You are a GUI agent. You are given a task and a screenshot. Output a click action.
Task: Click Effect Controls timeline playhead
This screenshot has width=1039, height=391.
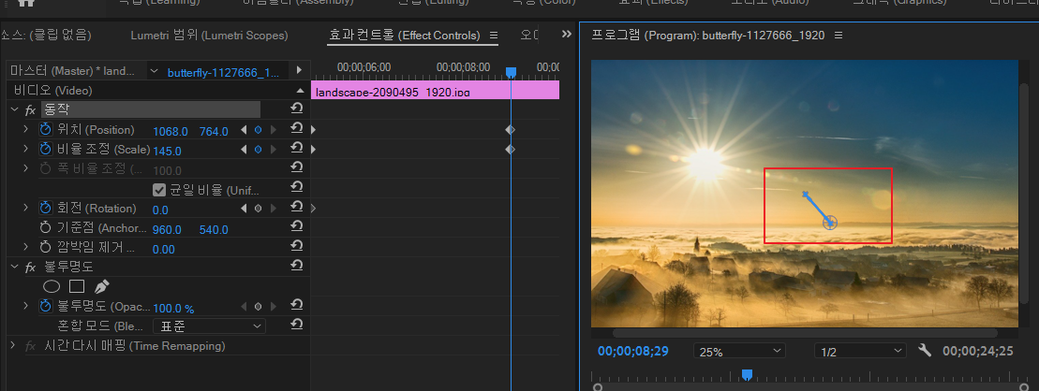(x=511, y=72)
